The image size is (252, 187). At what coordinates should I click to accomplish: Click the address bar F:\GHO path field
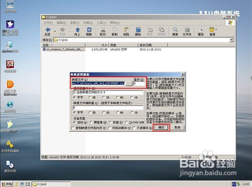(x=142, y=40)
